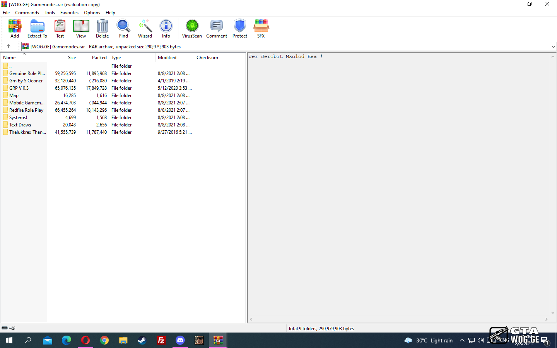The width and height of the screenshot is (557, 348).
Task: Select the Text Draws folder
Action: [20, 125]
